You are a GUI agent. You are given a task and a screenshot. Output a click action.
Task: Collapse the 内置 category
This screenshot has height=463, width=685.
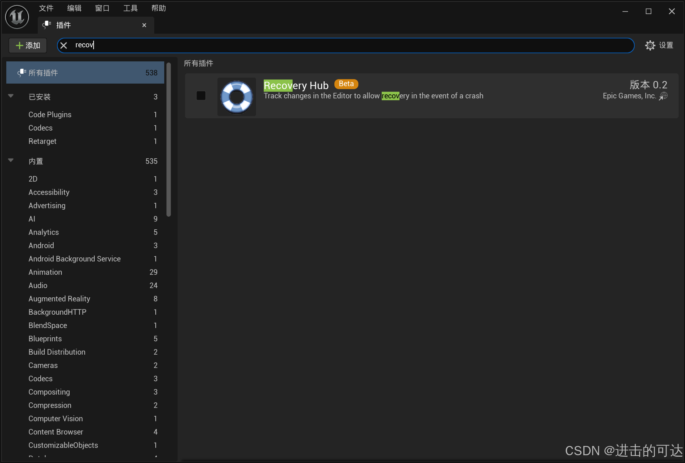pyautogui.click(x=11, y=160)
